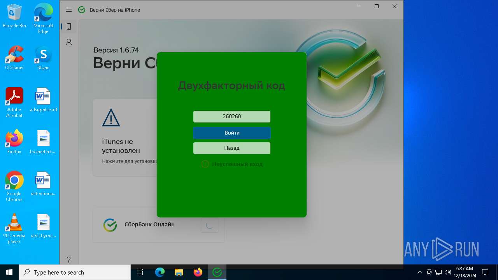
Task: Open the taskbar clock and date
Action: 465,272
